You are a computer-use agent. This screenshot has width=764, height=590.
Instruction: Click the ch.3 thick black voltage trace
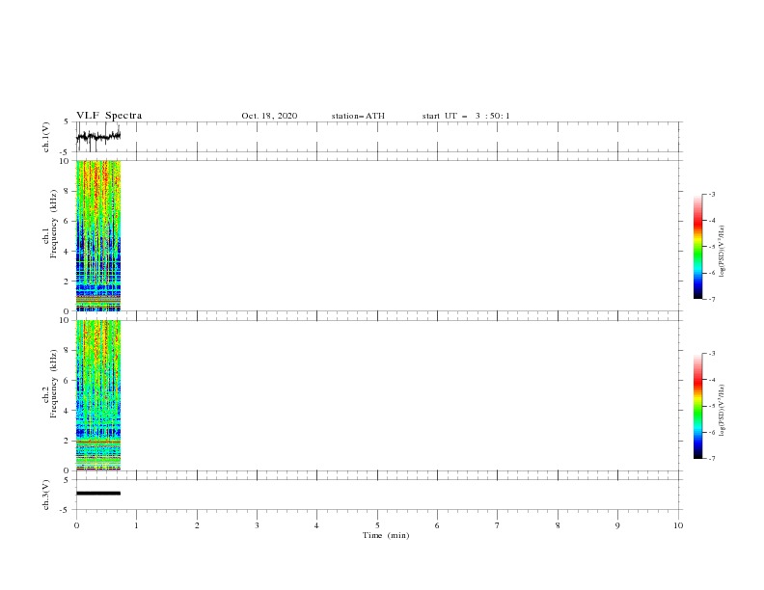point(98,494)
